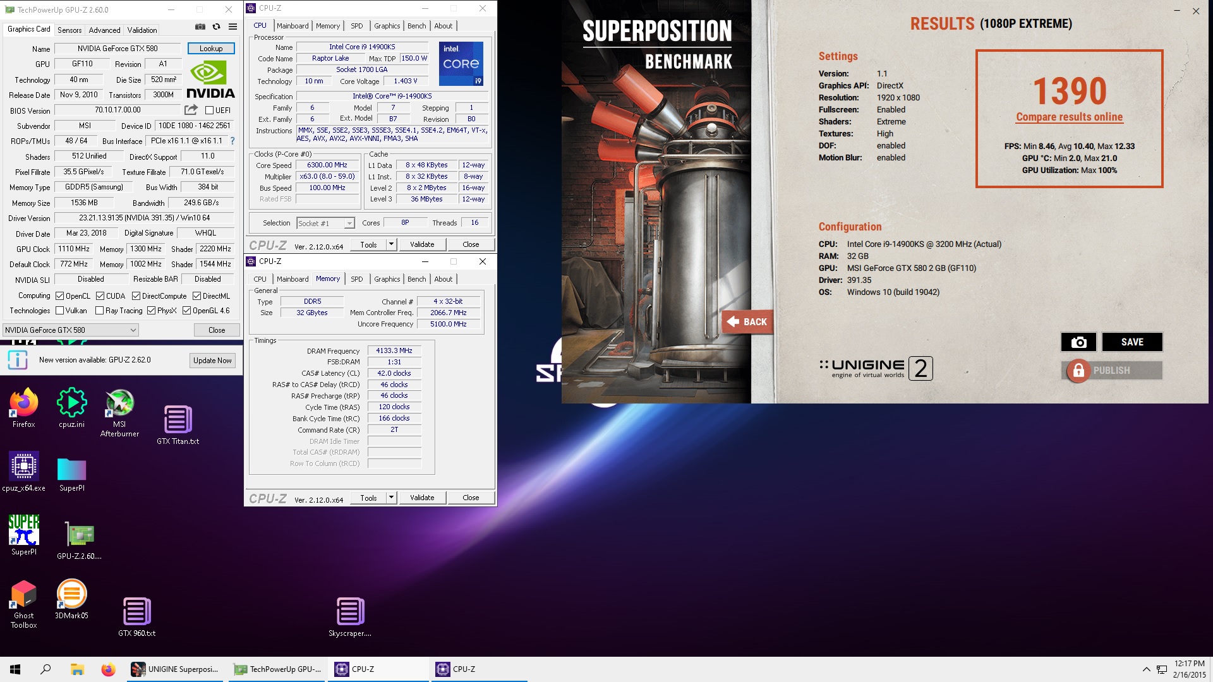Click the GPU-Z Lookup button
This screenshot has width=1213, height=682.
tap(211, 49)
